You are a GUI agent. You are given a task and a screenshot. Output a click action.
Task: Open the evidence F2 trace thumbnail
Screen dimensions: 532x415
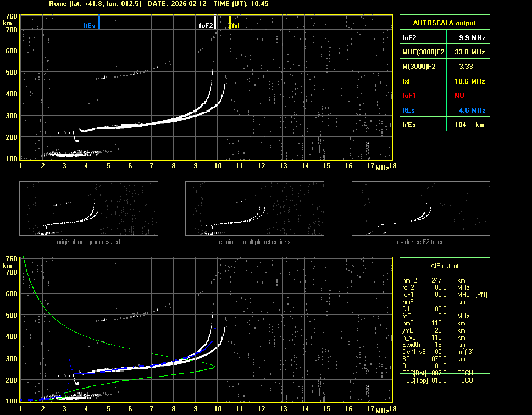coord(420,208)
